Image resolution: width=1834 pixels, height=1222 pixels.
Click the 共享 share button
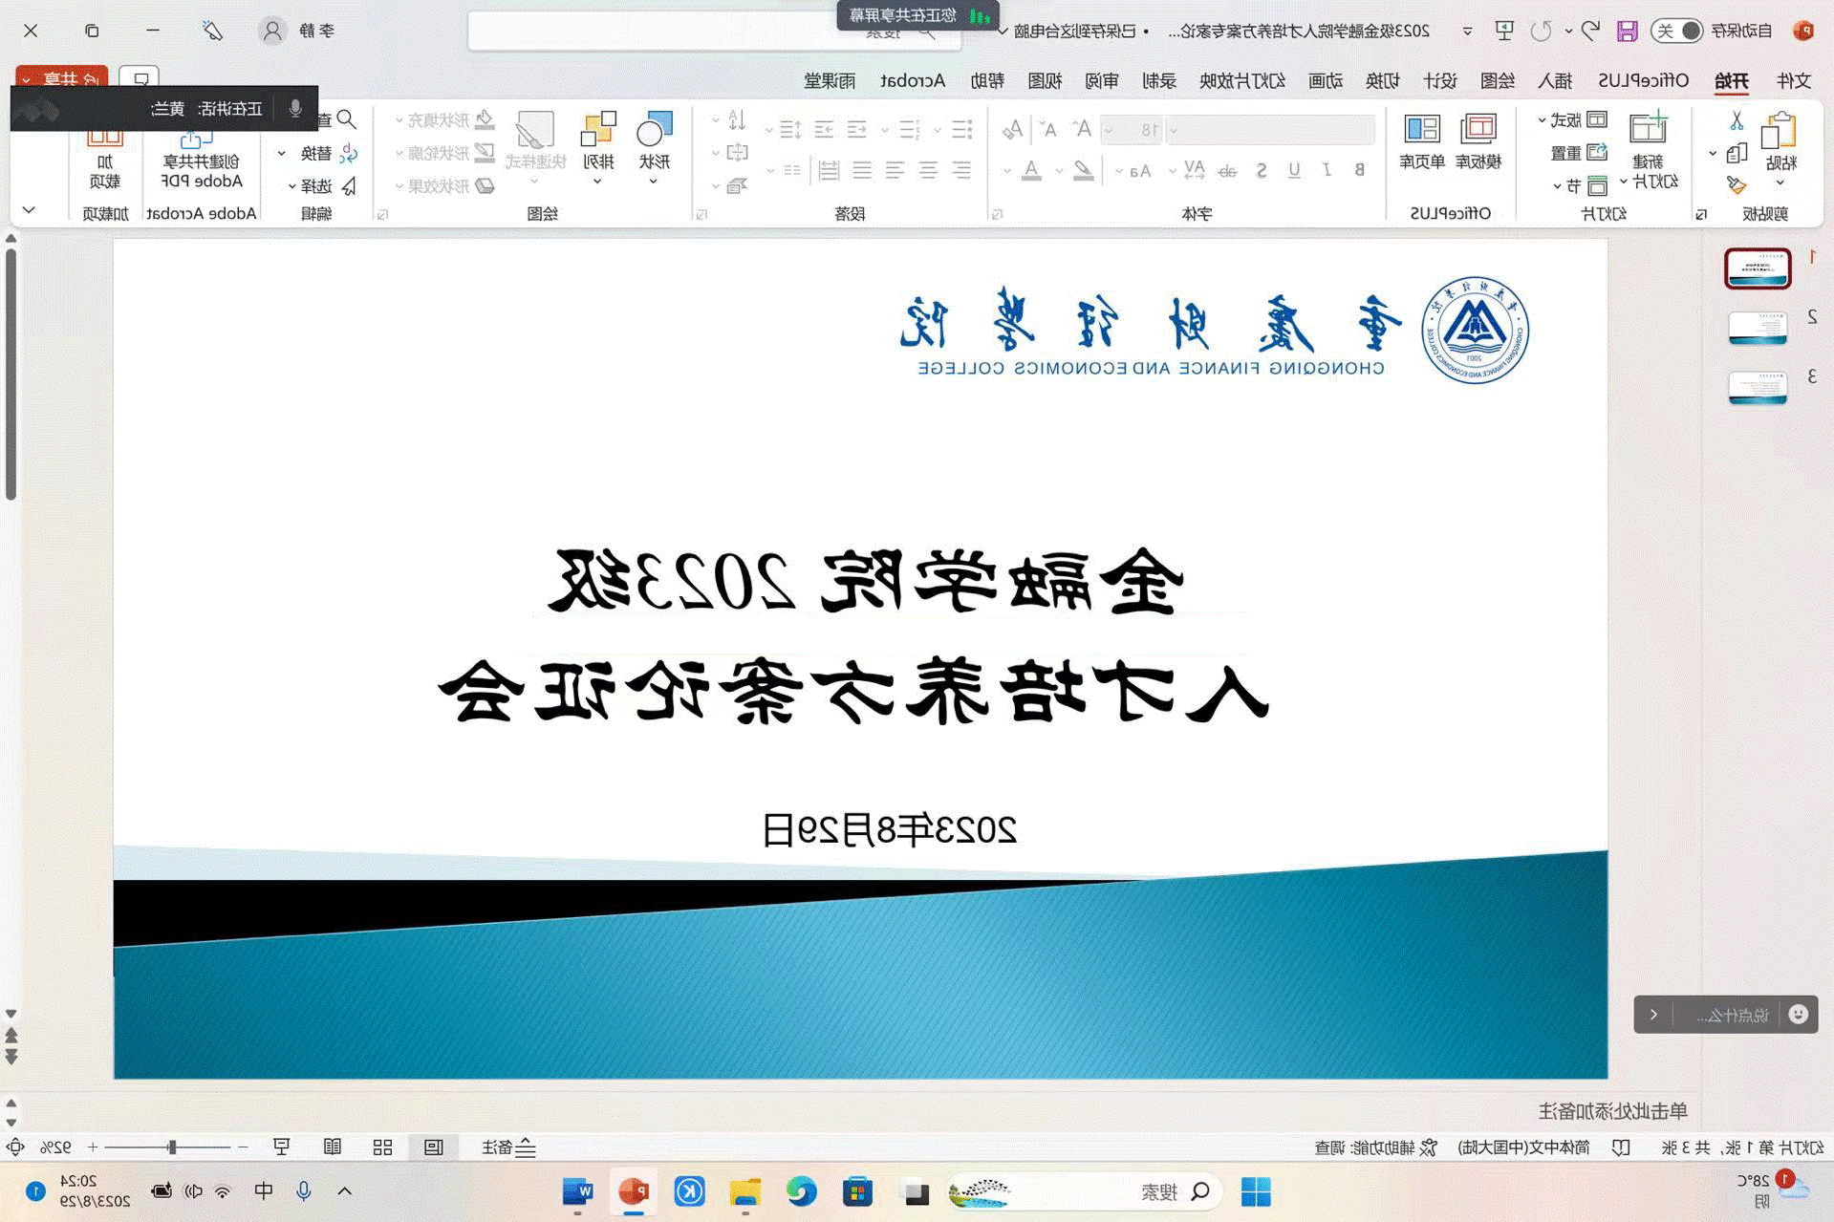(61, 79)
